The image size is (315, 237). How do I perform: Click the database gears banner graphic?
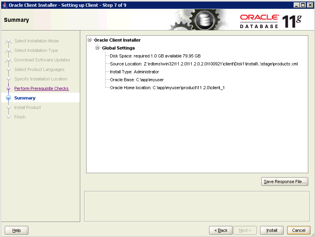pyautogui.click(x=200, y=20)
